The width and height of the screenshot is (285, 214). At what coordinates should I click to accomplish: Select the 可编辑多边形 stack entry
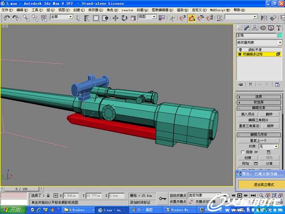(259, 54)
